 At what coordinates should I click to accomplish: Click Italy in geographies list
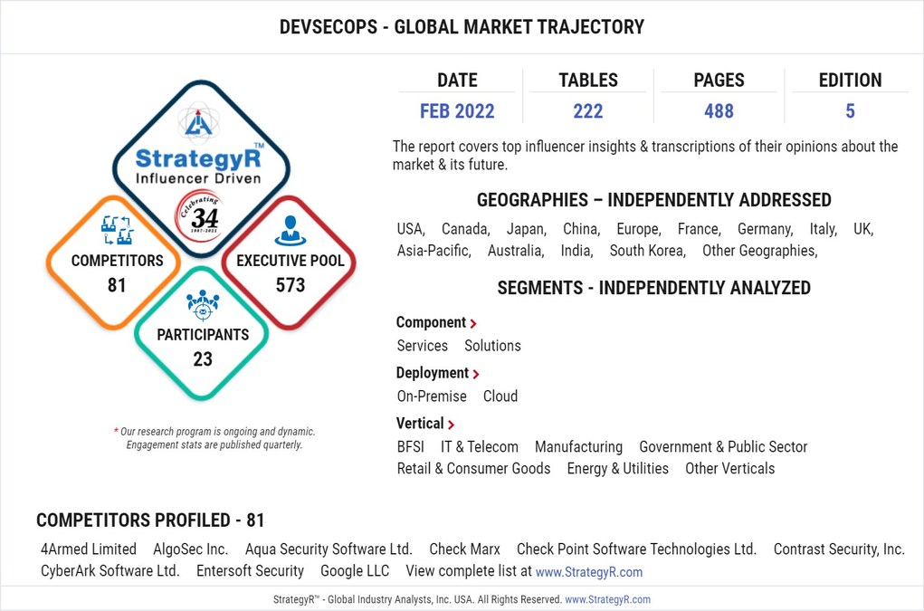point(824,229)
